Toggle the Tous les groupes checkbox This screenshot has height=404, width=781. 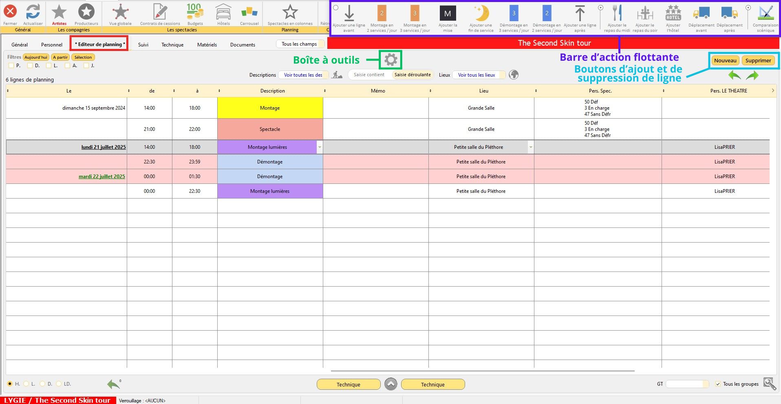click(718, 384)
